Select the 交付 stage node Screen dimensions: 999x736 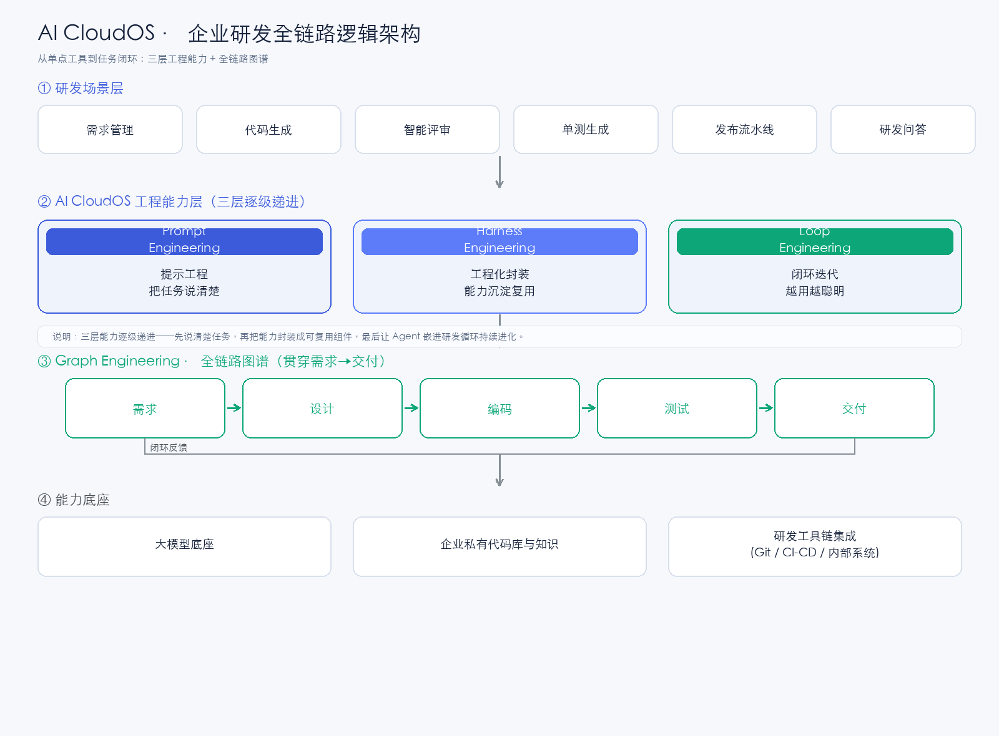(x=854, y=409)
